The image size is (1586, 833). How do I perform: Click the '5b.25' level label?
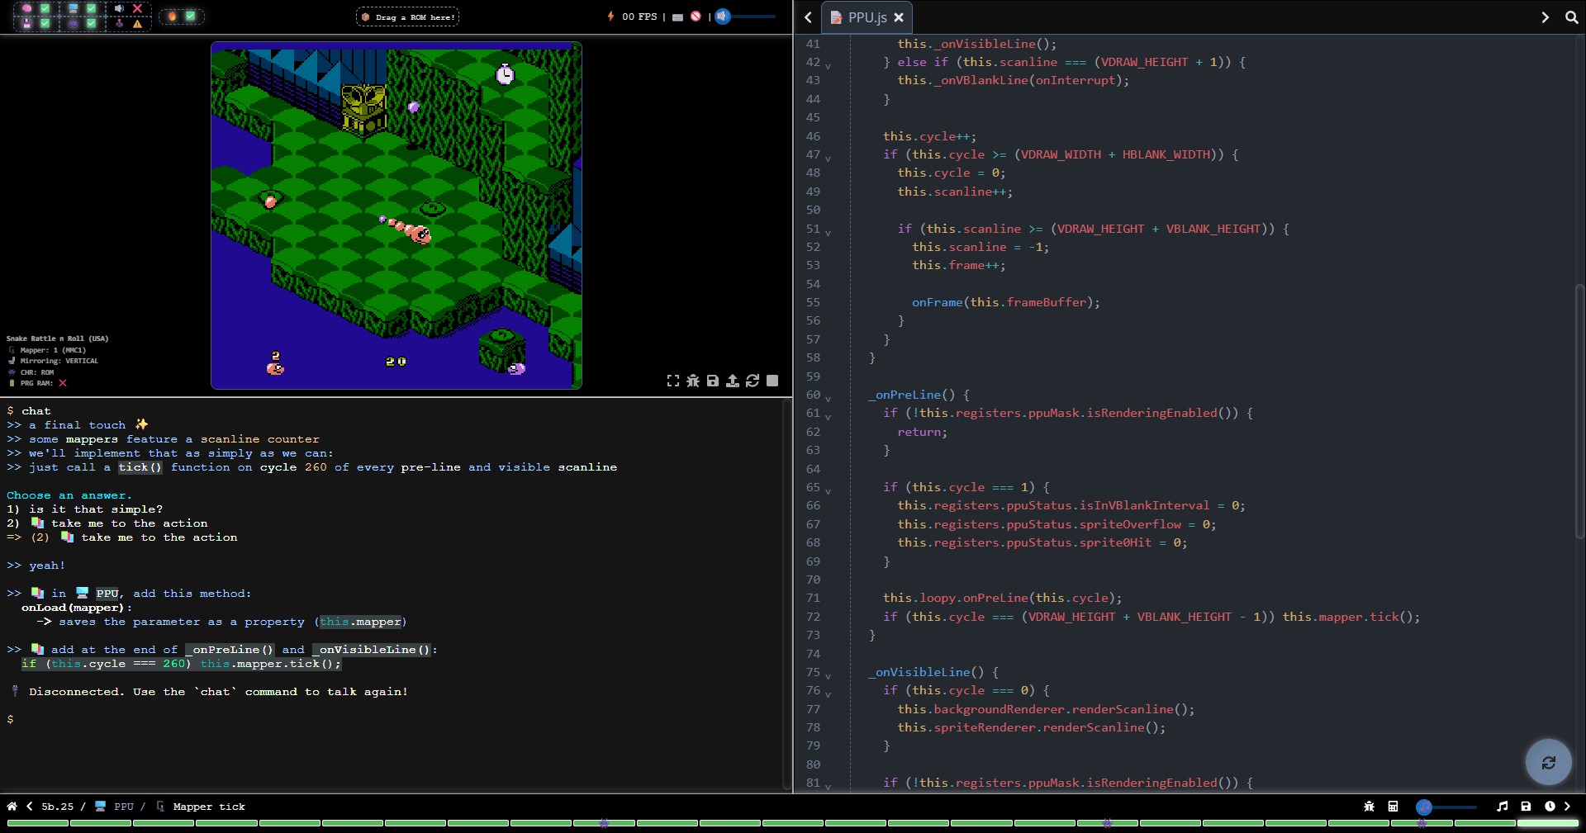(x=57, y=807)
